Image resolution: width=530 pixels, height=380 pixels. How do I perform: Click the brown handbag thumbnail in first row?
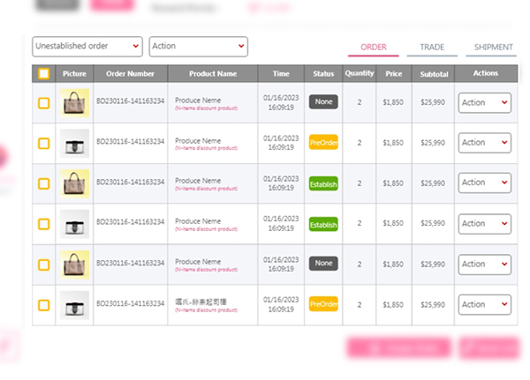click(x=74, y=102)
